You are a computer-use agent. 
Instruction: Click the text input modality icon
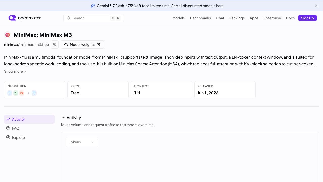point(10,93)
